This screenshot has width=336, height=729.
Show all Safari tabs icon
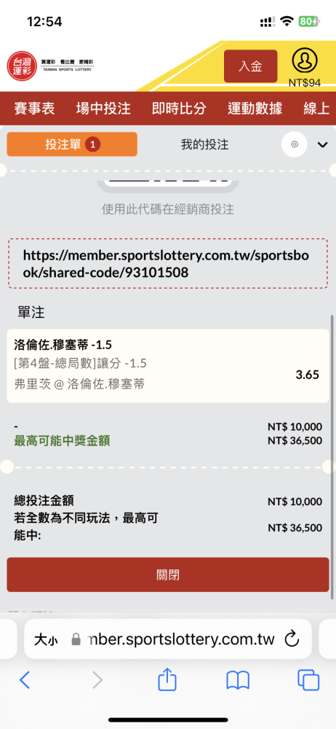[308, 681]
